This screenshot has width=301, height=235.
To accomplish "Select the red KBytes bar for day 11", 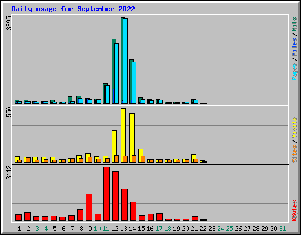I will pyautogui.click(x=106, y=194).
